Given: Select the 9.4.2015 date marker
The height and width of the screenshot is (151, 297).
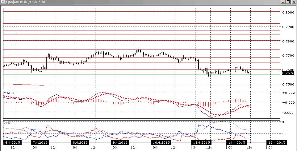Looking at the screenshot, I should coord(120,142).
